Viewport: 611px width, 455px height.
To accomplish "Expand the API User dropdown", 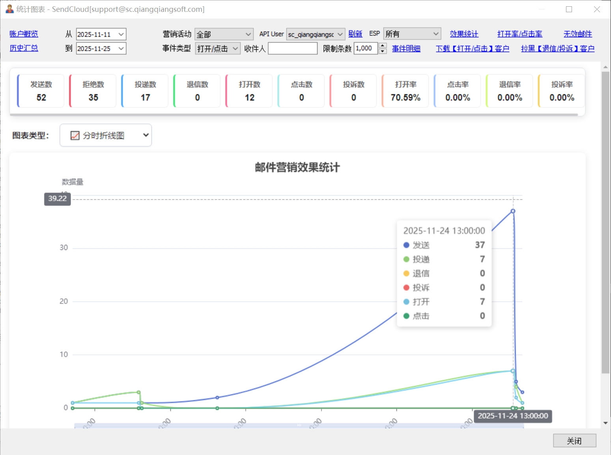I will point(316,35).
